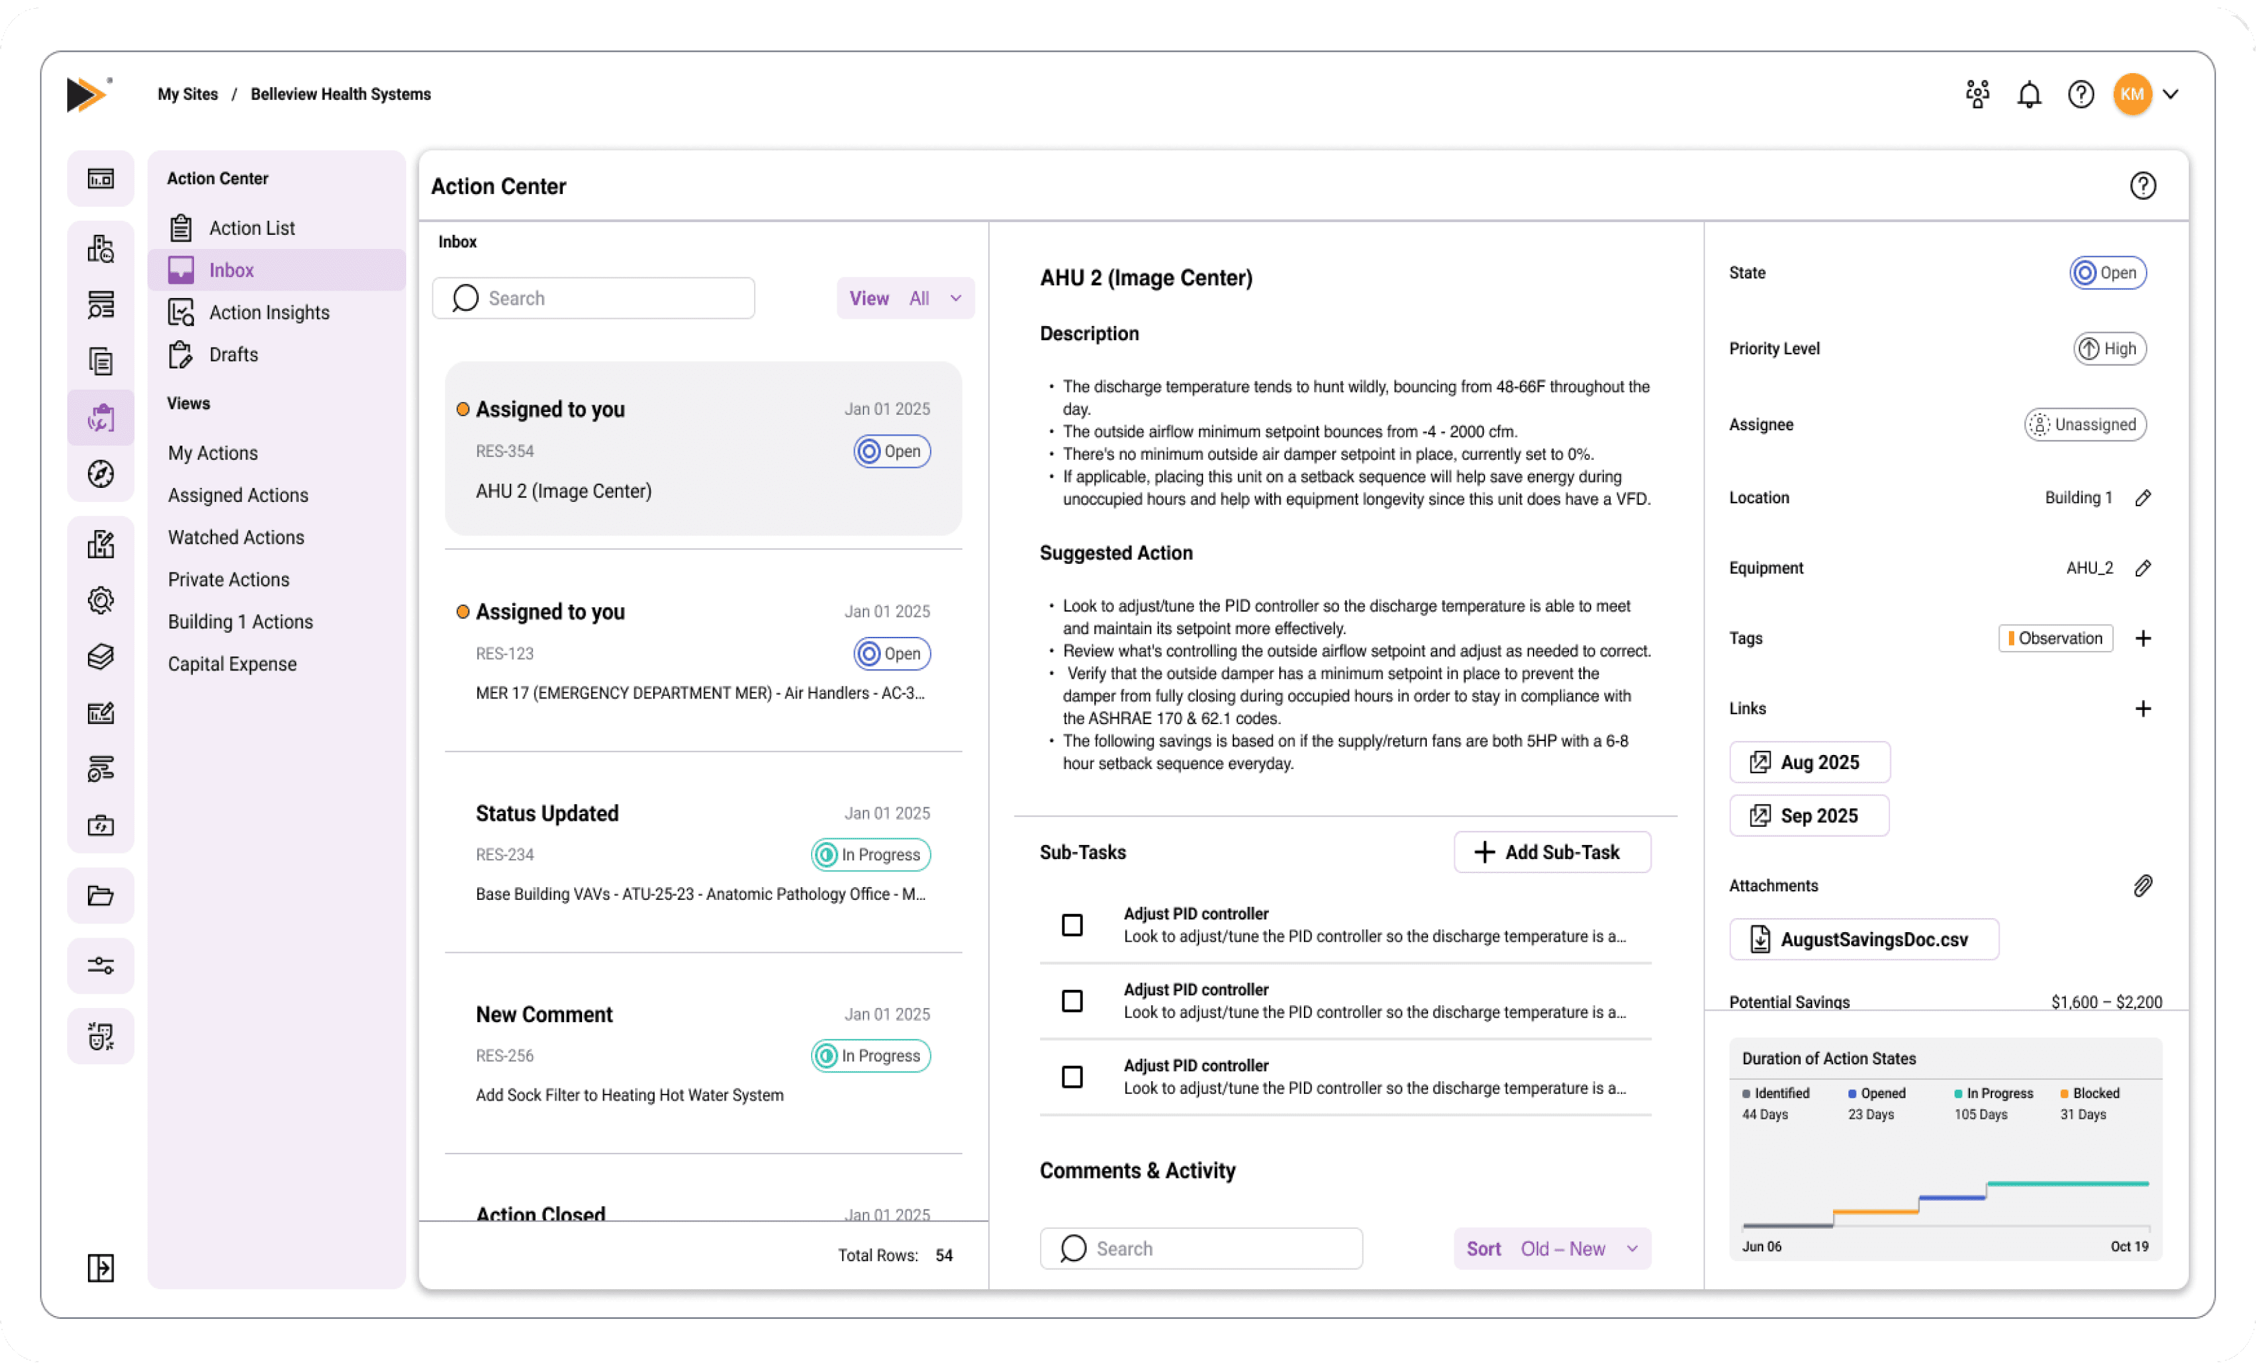
Task: Click the edit pencil next to Building 1
Action: (x=2143, y=498)
